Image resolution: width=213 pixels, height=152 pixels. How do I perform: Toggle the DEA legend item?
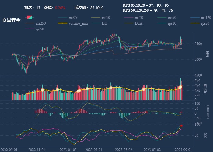pos(138,23)
